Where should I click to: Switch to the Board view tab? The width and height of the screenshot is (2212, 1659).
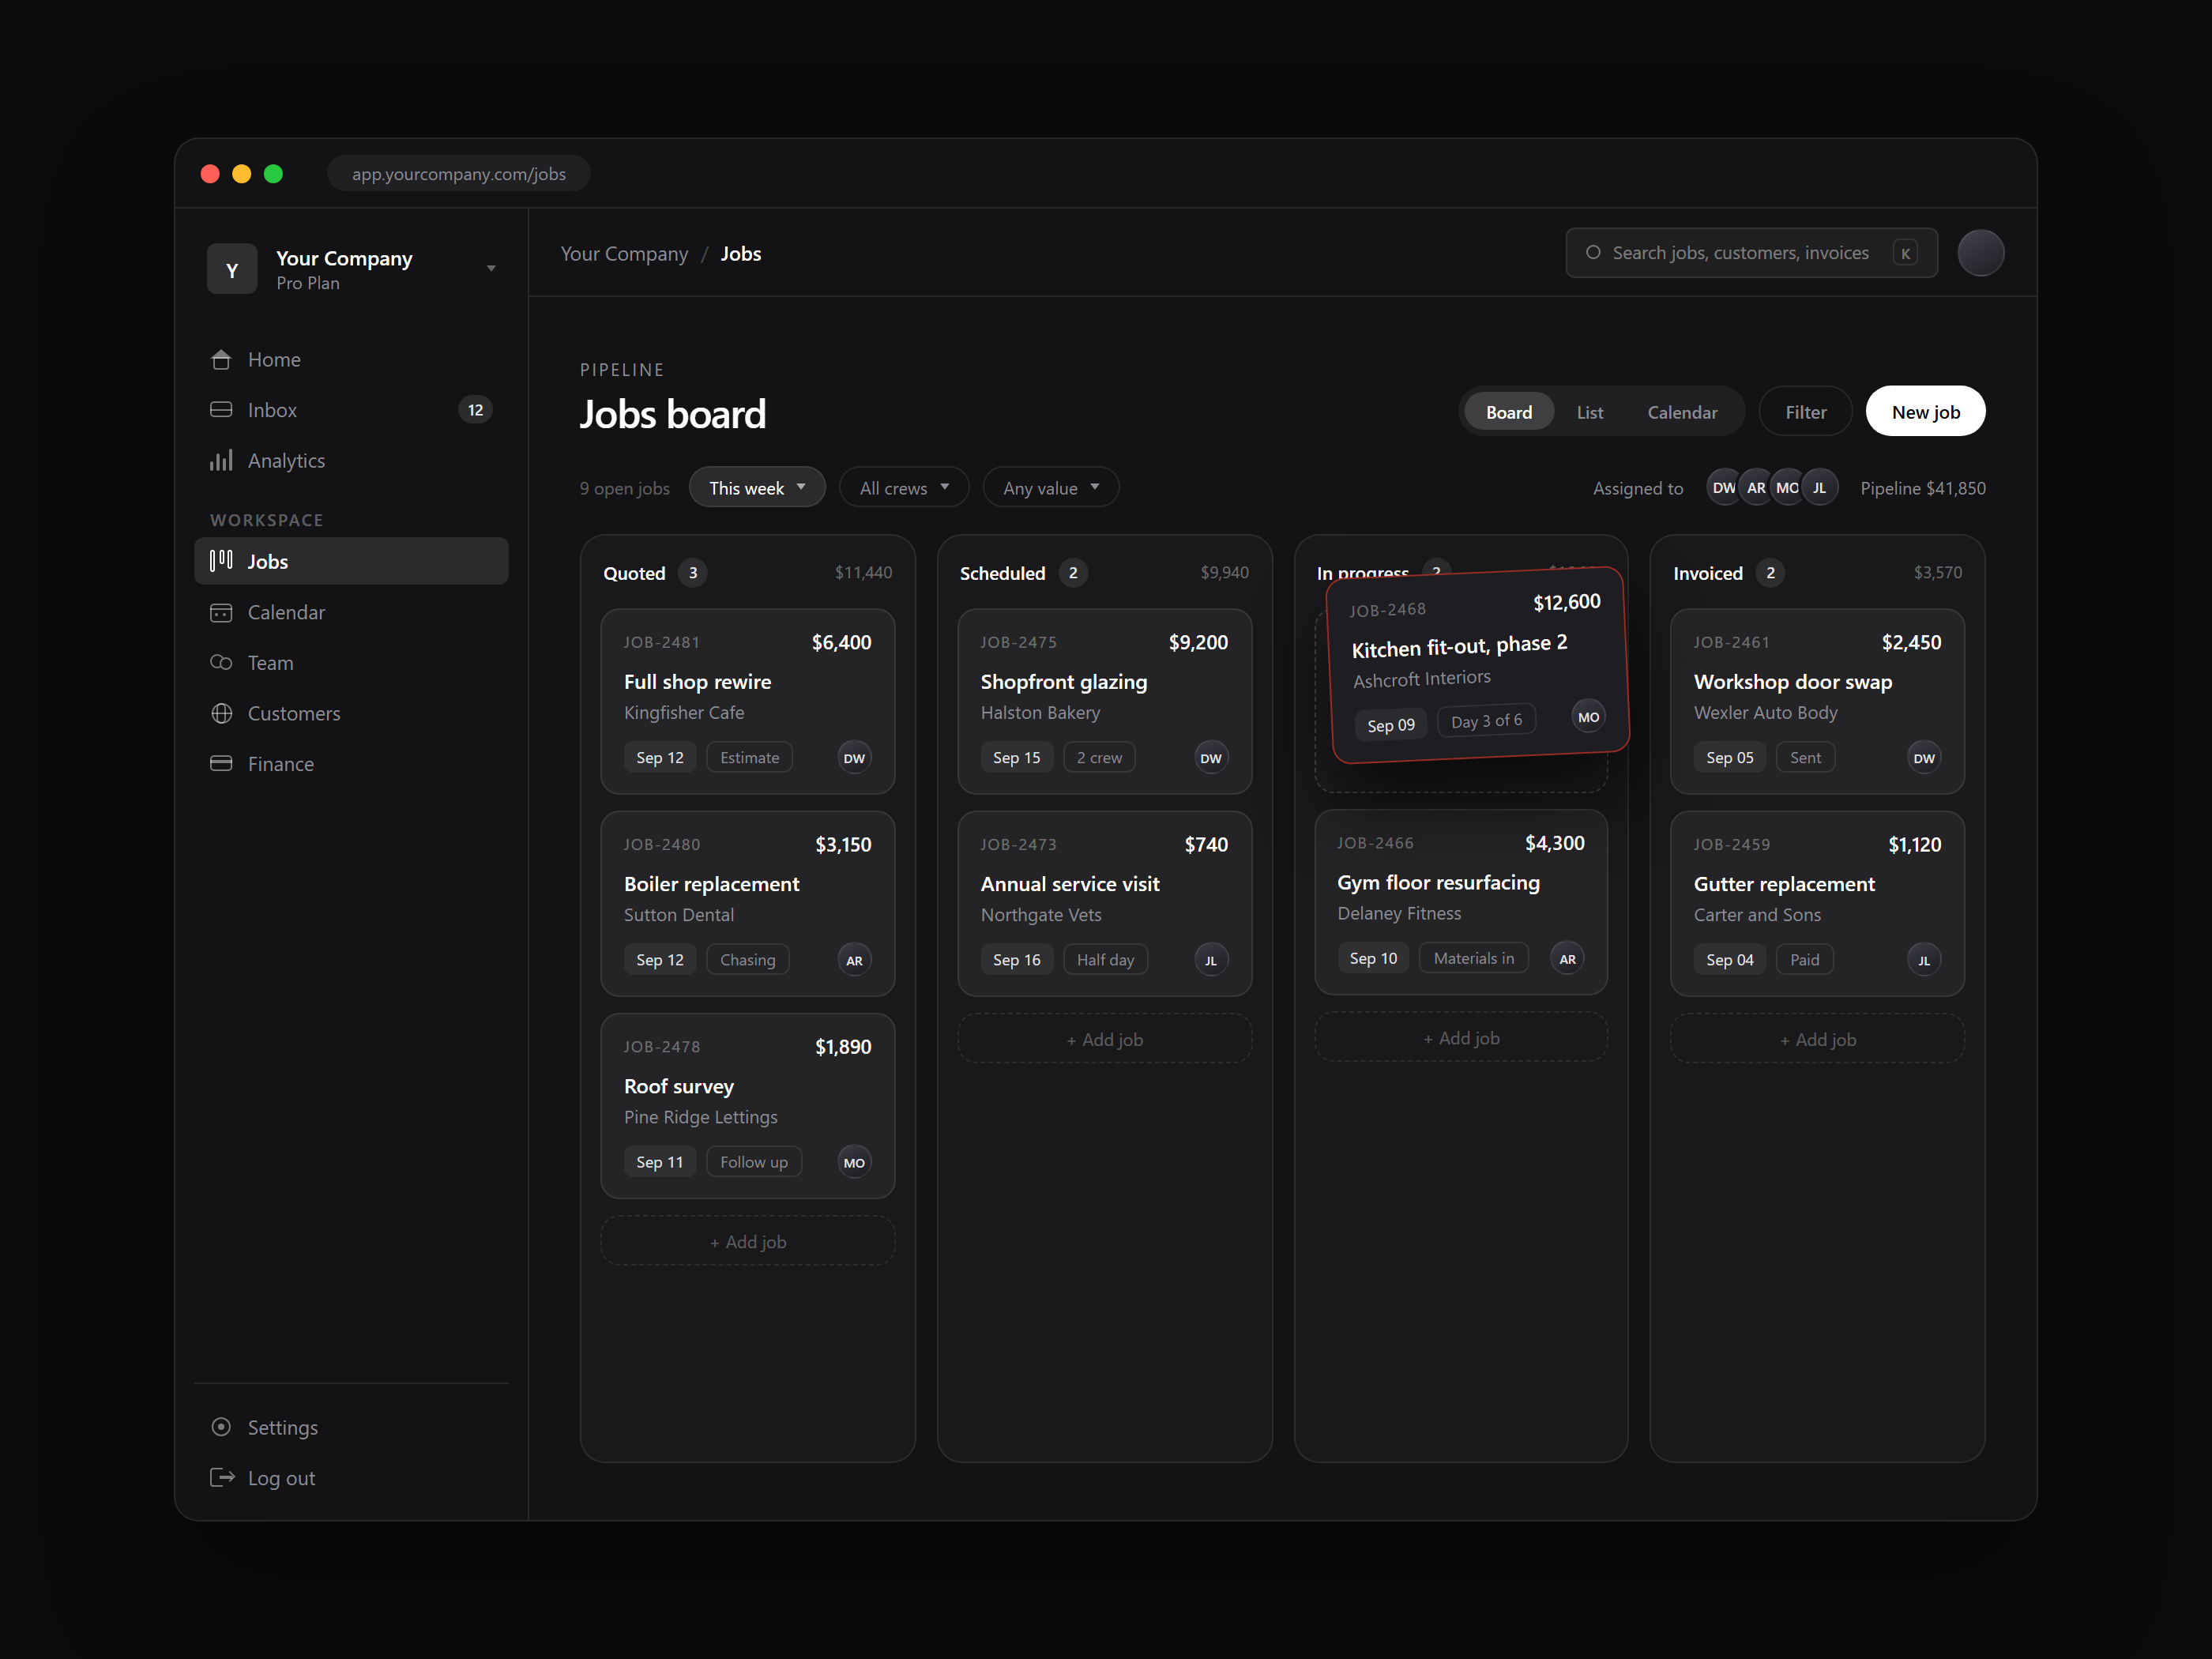1508,412
